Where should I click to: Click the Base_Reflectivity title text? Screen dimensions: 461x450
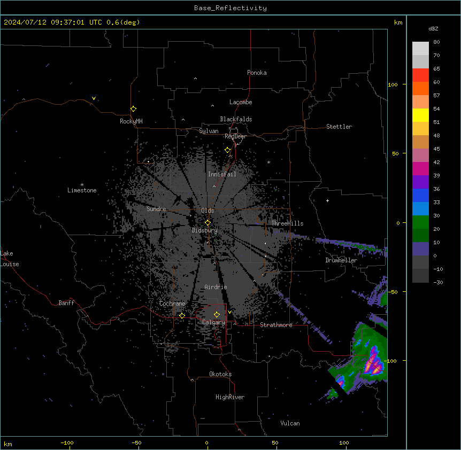(x=231, y=8)
